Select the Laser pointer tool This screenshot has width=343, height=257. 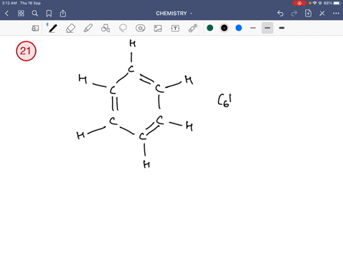(193, 28)
